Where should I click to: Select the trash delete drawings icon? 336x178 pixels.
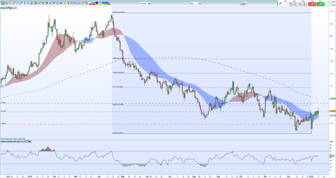click(43, 3)
